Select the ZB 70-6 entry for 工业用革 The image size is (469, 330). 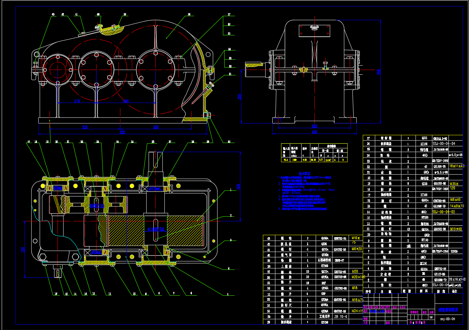click(x=341, y=316)
